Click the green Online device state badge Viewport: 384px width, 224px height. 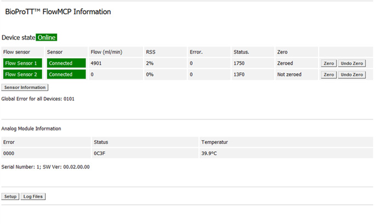pyautogui.click(x=47, y=37)
